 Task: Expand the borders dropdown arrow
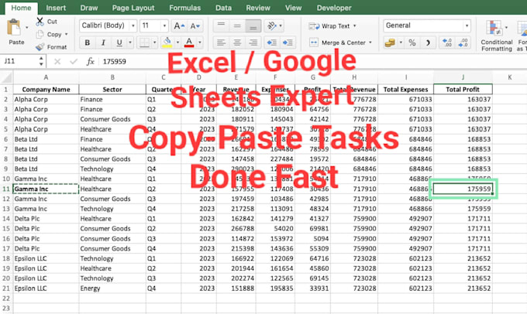point(154,43)
